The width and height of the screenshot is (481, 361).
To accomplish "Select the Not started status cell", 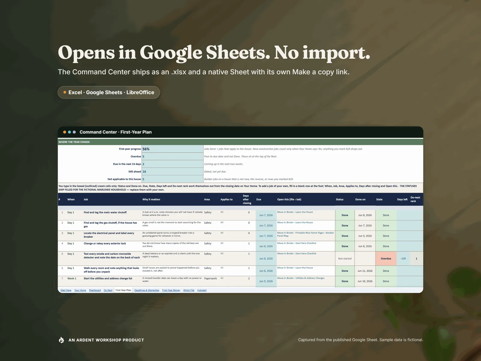I will 345,258.
